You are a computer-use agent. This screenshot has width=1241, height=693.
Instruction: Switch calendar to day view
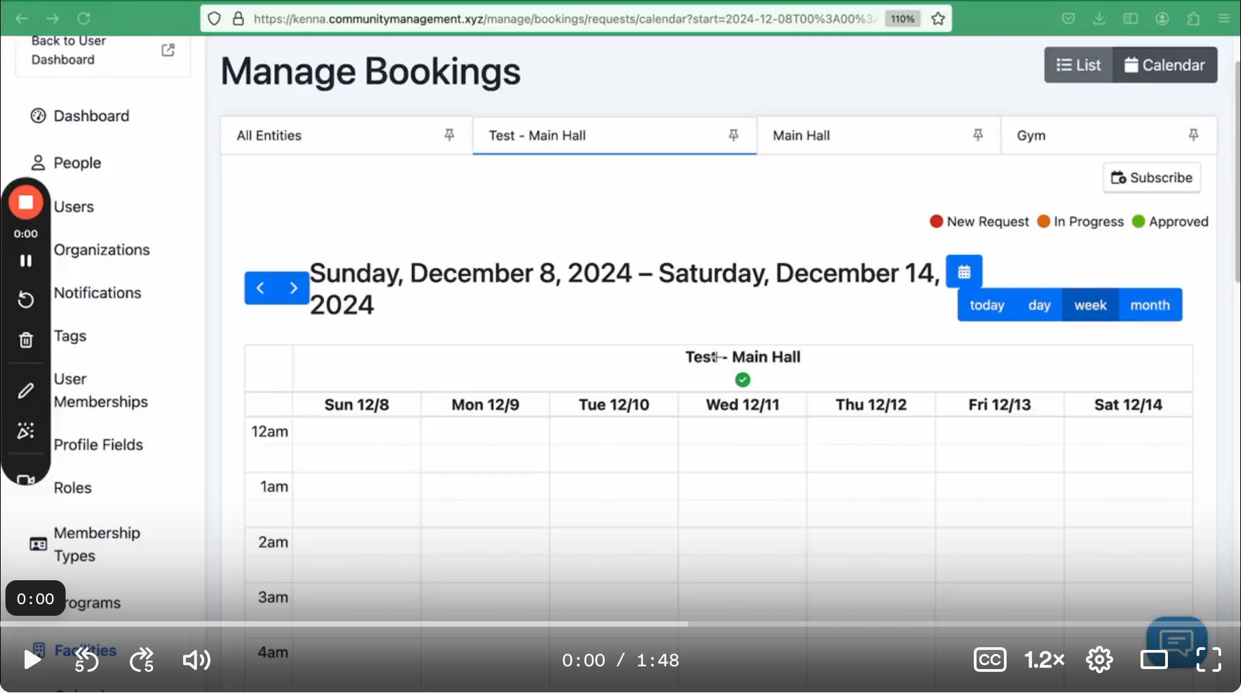pyautogui.click(x=1039, y=305)
